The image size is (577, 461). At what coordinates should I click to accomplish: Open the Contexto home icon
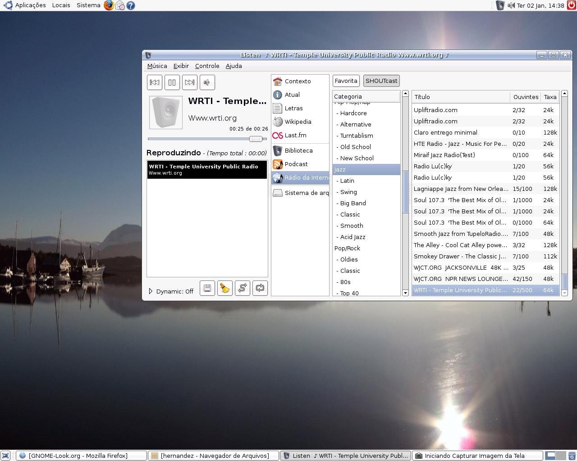tap(278, 81)
